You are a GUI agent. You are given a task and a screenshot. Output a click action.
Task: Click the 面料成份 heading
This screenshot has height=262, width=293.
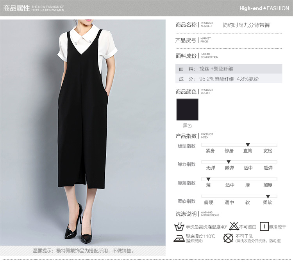[186, 56]
